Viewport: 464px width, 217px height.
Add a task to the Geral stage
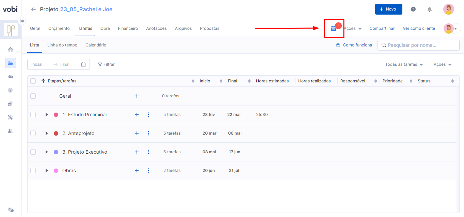pos(137,96)
